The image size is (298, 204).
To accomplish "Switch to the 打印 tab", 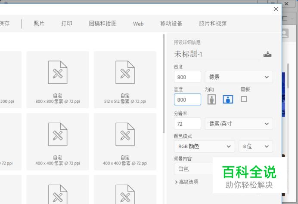I will (67, 24).
